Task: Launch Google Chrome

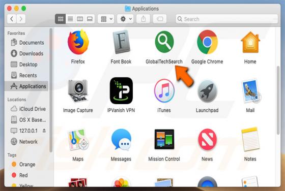Action: 207,42
